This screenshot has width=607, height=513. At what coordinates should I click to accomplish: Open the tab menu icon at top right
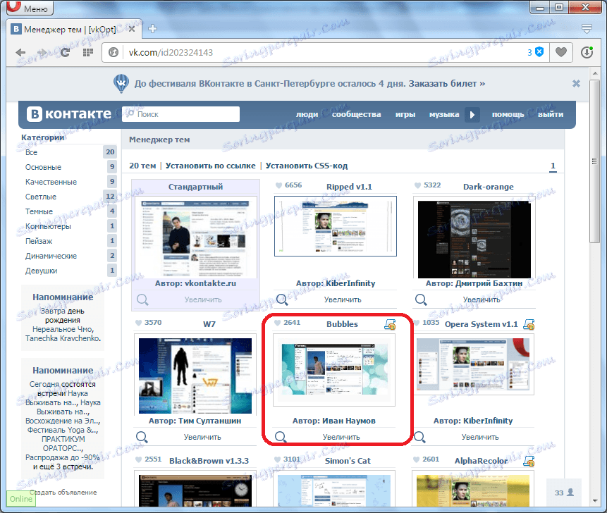point(587,29)
